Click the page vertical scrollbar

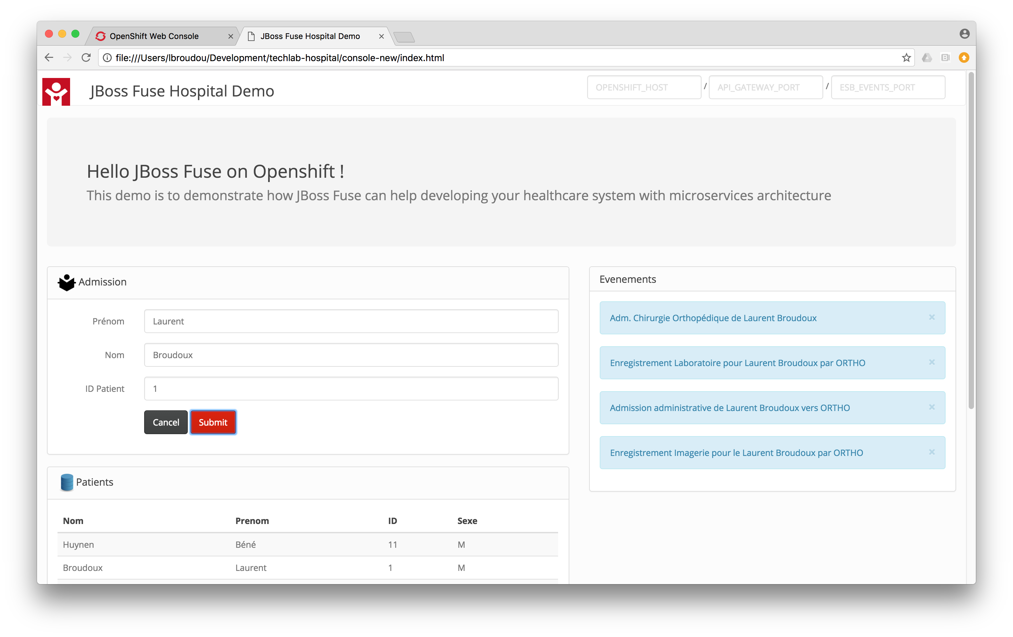click(971, 240)
